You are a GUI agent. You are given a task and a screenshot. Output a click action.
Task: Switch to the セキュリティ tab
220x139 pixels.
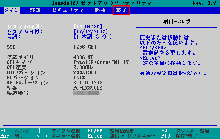pos(67,10)
